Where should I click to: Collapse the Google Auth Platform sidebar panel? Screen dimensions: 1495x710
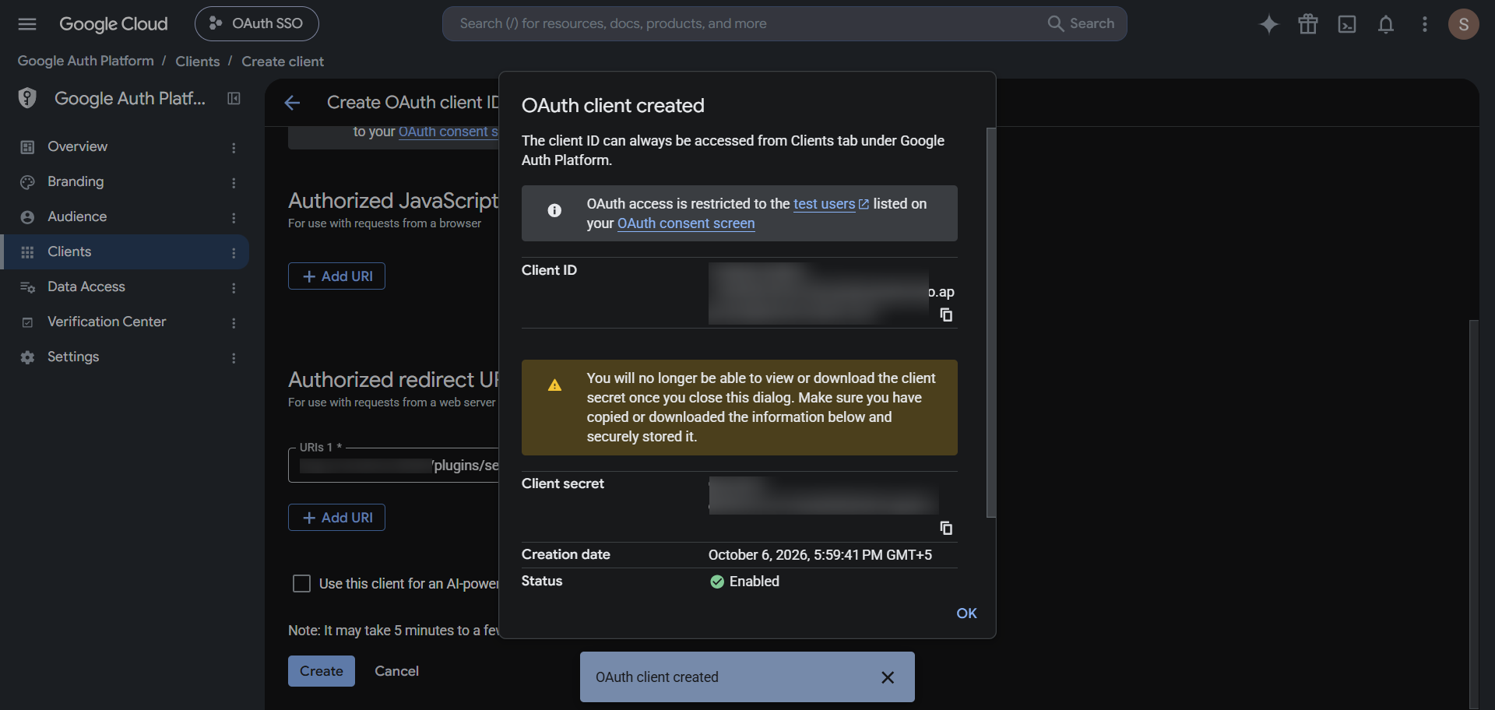(234, 98)
